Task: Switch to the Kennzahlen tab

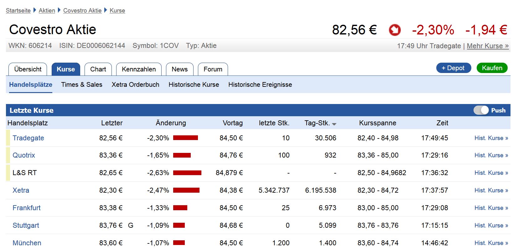Action: point(139,69)
